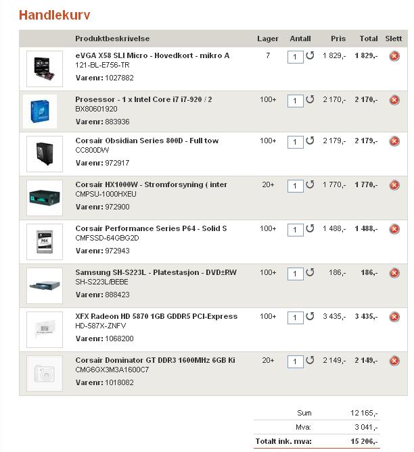414x452 pixels.
Task: Delete the eVGA X58 SLI Micro item
Action: click(x=394, y=56)
